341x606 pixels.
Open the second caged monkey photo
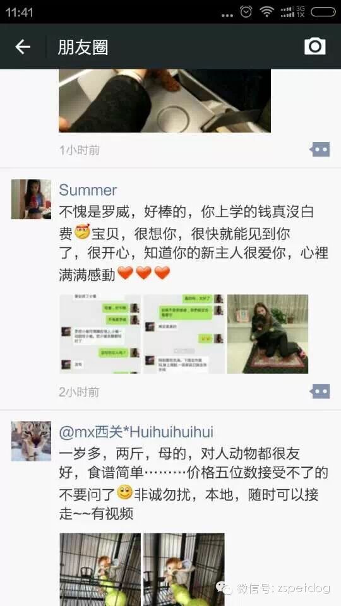[x=184, y=569]
